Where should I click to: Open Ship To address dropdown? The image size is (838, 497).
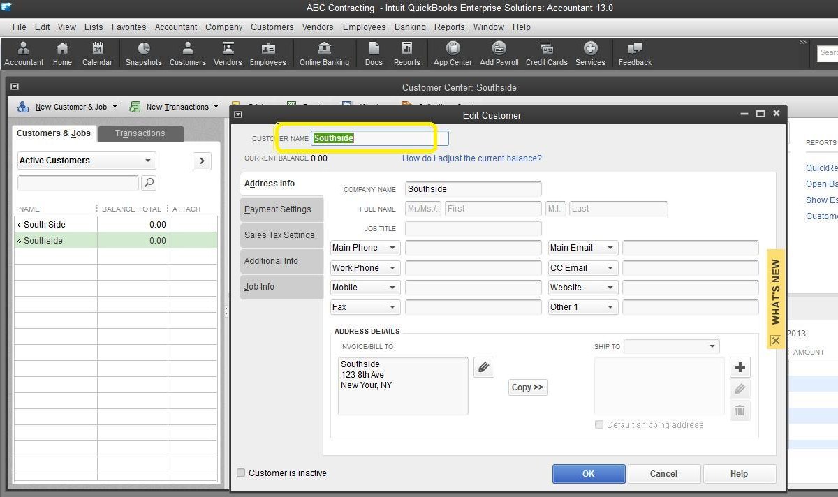(x=671, y=346)
